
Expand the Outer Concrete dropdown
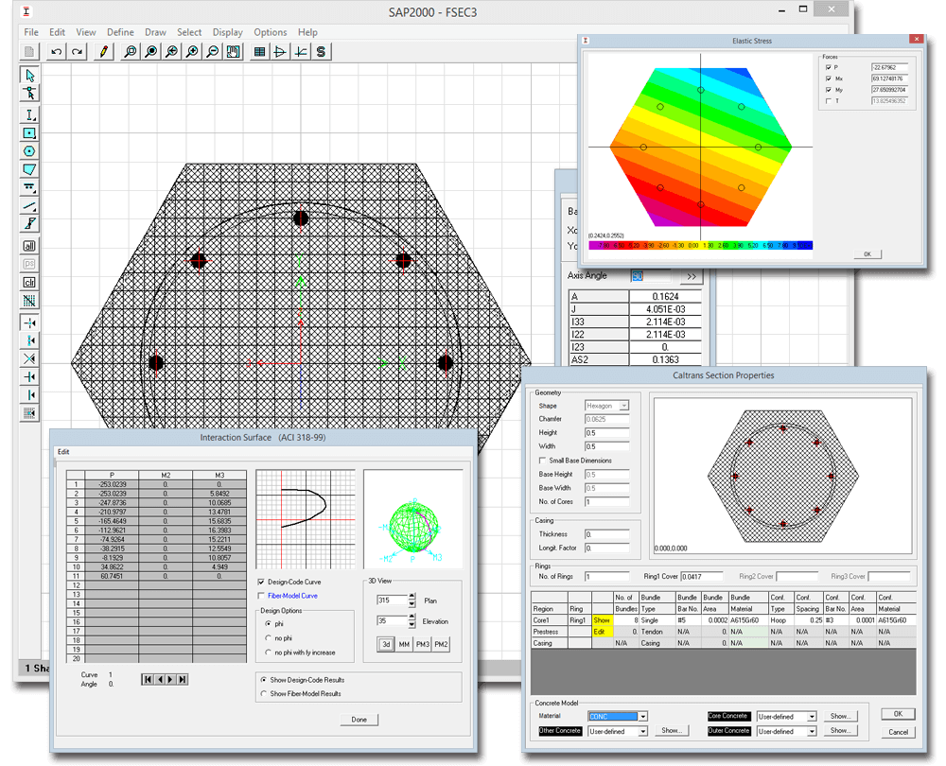pos(812,732)
